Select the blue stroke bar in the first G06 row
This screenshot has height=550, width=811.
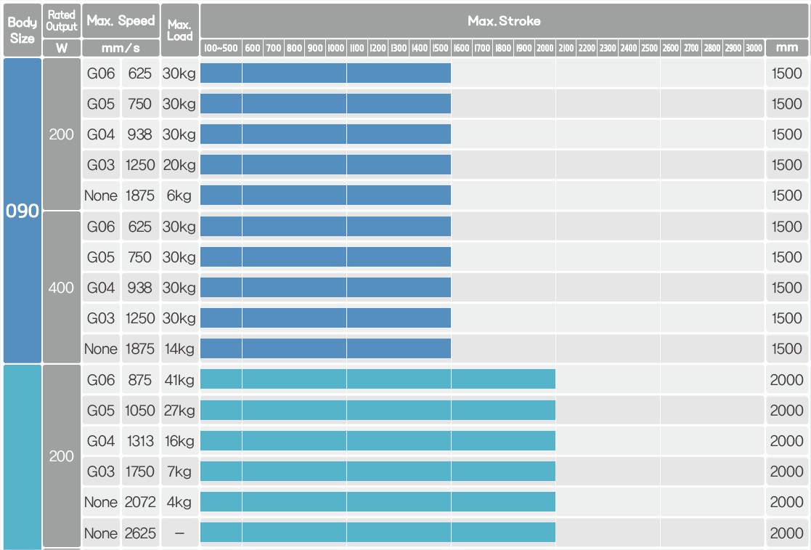(x=325, y=73)
